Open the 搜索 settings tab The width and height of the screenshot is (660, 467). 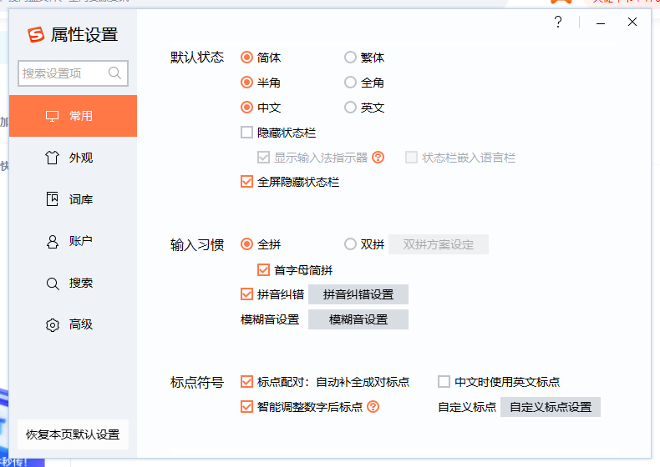tap(73, 283)
